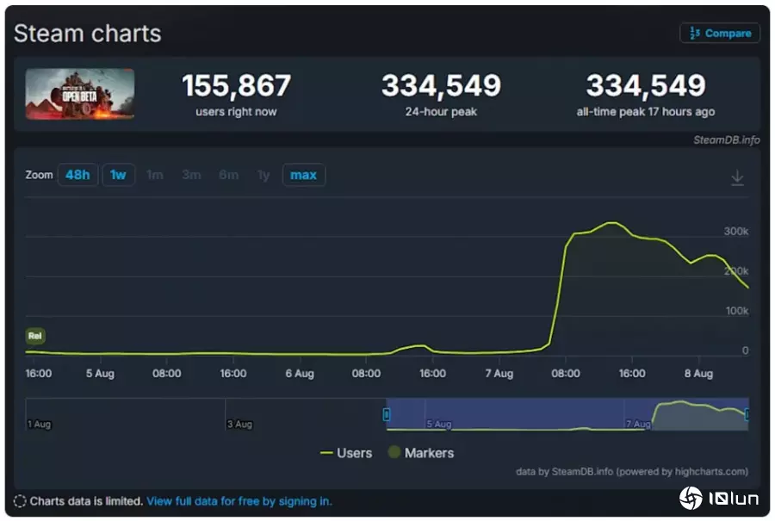This screenshot has width=775, height=521.
Task: Click the Open Beta game thumbnail
Action: [x=80, y=94]
